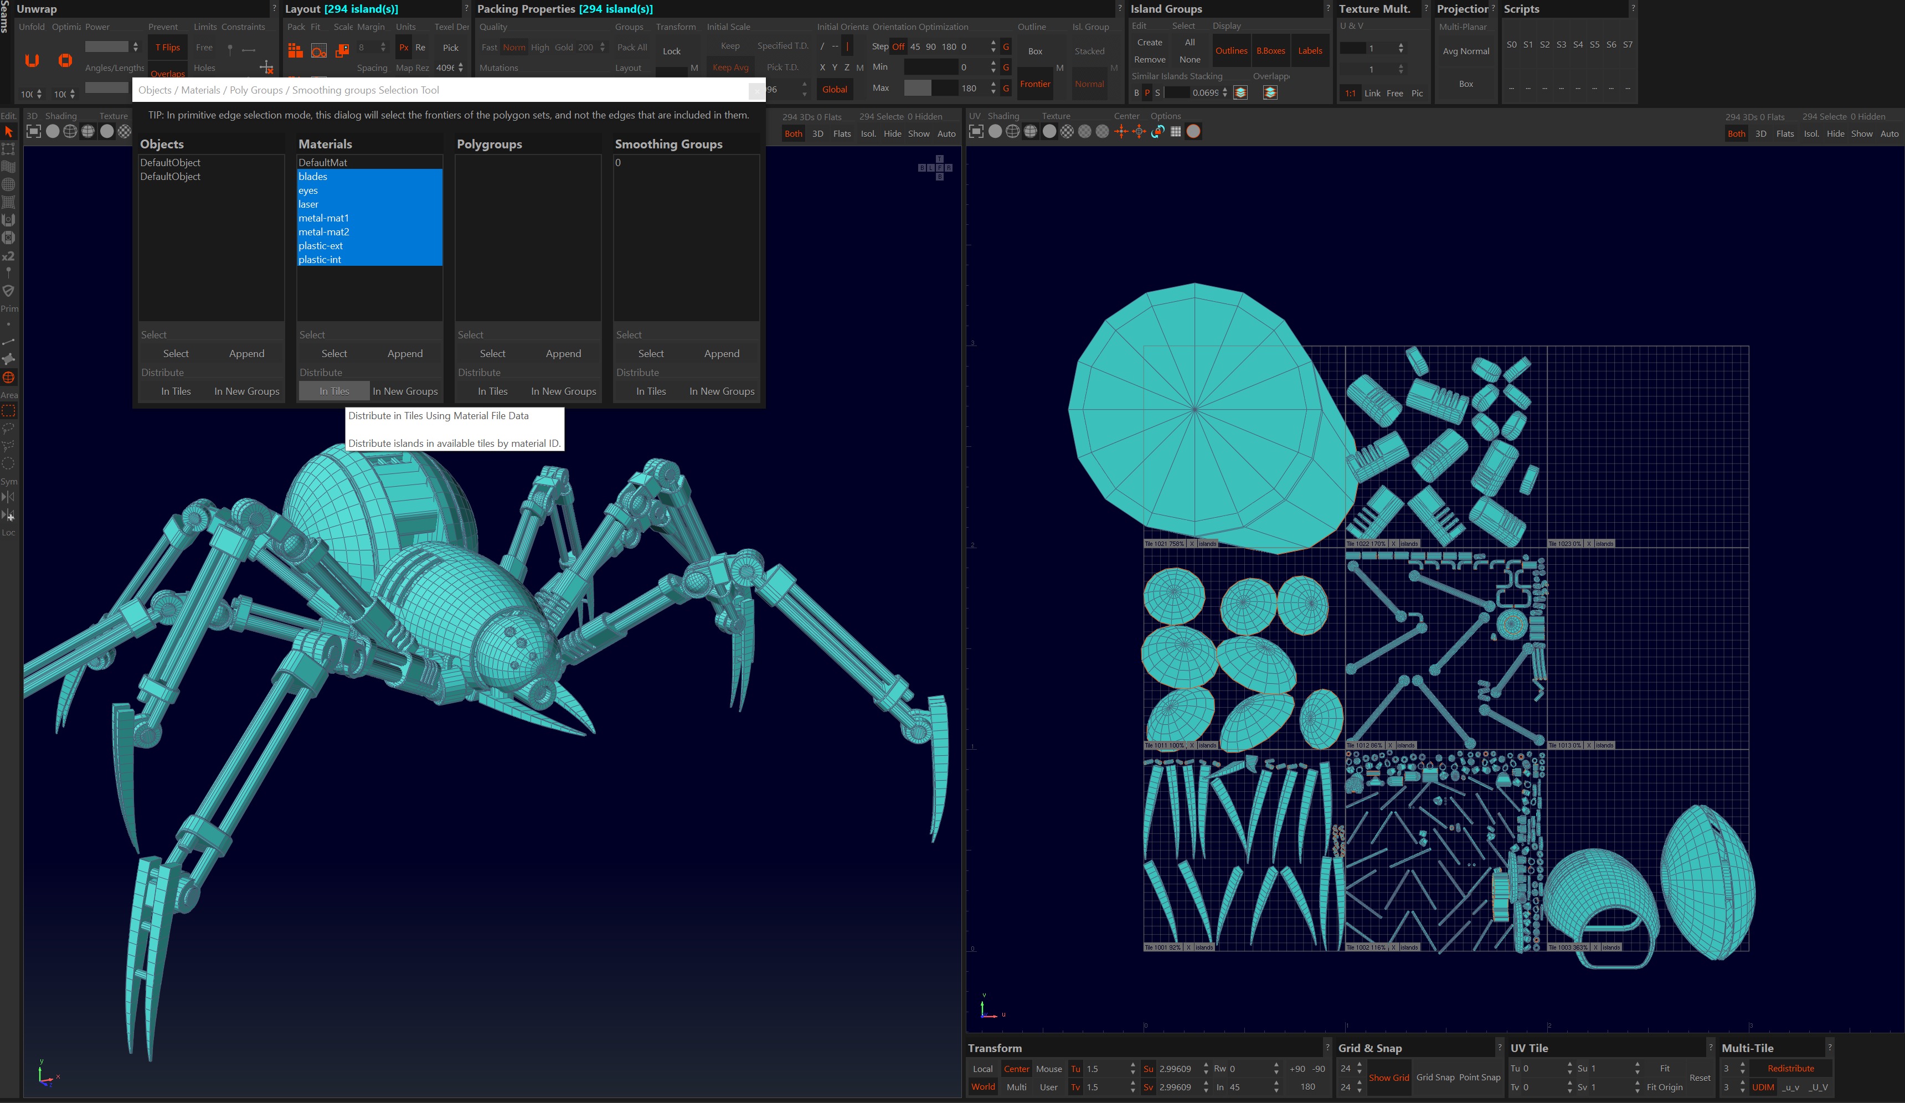Select UV viewport flat shading sphere icon
Image resolution: width=1905 pixels, height=1103 pixels.
click(x=995, y=132)
